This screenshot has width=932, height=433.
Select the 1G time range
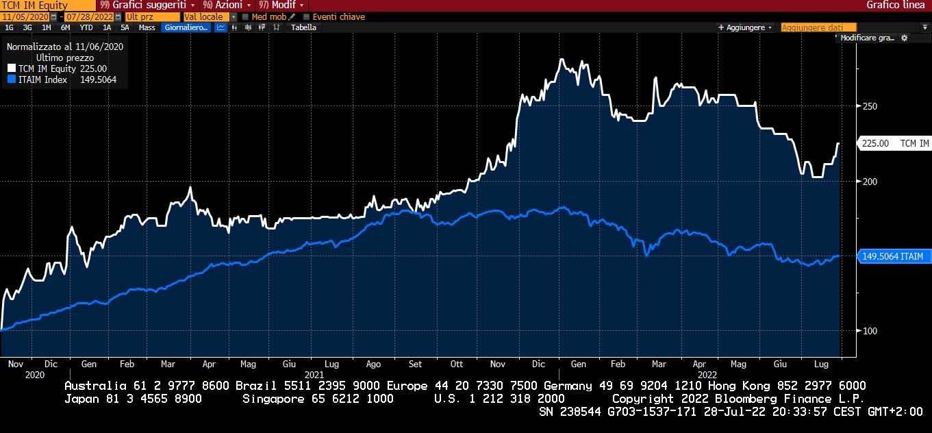tap(9, 27)
